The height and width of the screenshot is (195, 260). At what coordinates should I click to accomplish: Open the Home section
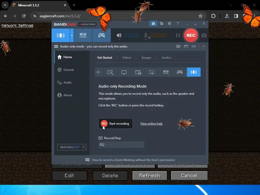coord(72,57)
